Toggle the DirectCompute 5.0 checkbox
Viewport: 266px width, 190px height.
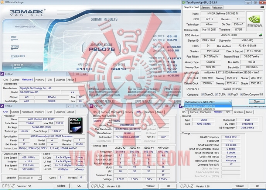click(241, 94)
